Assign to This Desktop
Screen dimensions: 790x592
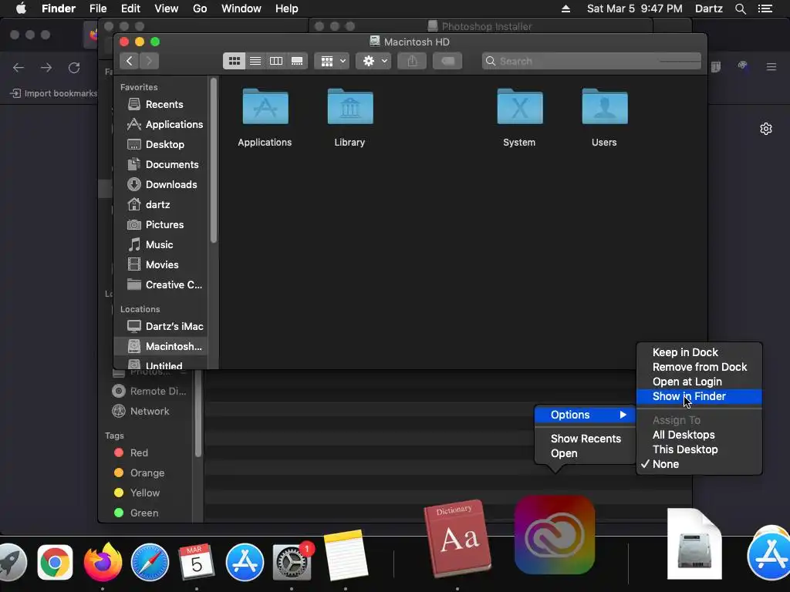699,449
